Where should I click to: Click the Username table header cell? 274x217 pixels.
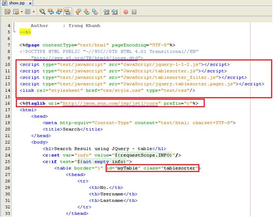point(113,194)
